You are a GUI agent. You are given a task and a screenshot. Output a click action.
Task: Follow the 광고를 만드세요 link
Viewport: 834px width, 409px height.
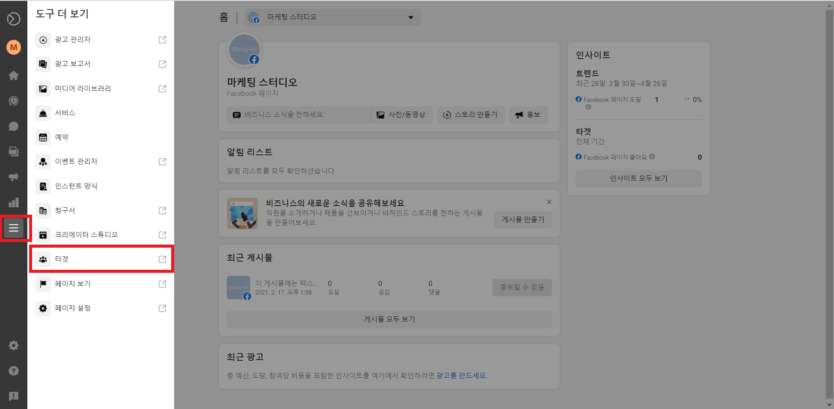click(461, 376)
